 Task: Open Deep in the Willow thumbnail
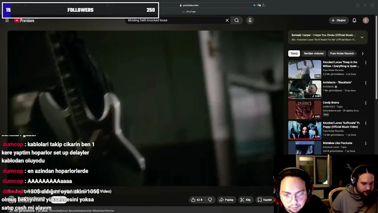[x=304, y=69]
